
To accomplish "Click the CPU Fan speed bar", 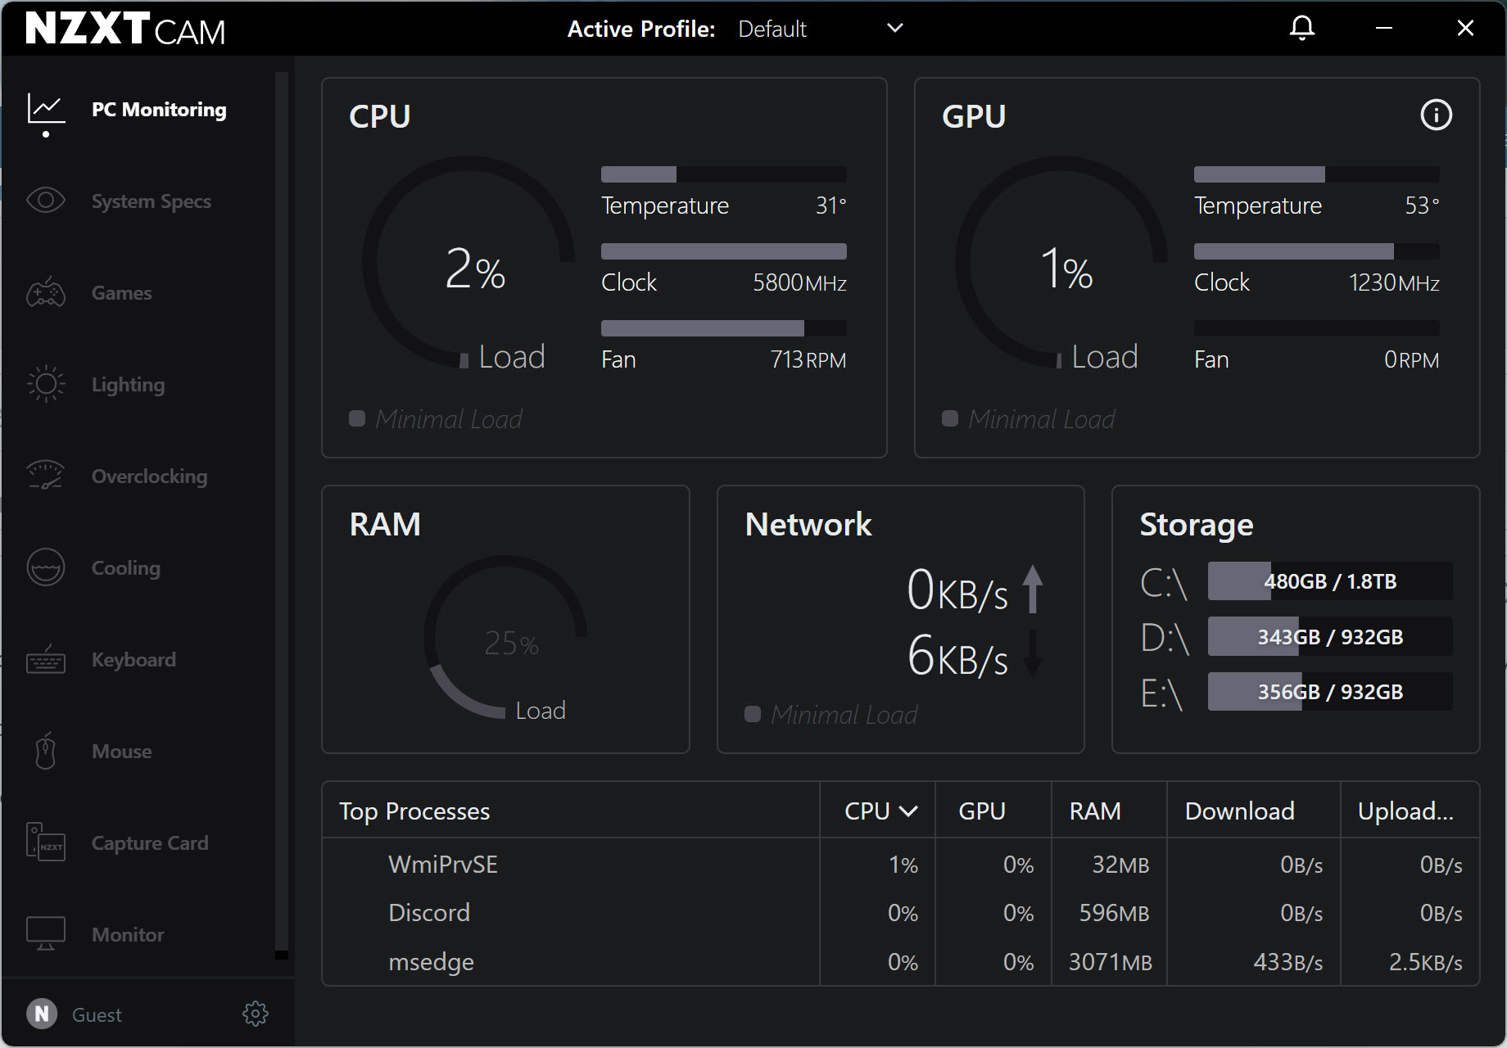I will coord(724,328).
